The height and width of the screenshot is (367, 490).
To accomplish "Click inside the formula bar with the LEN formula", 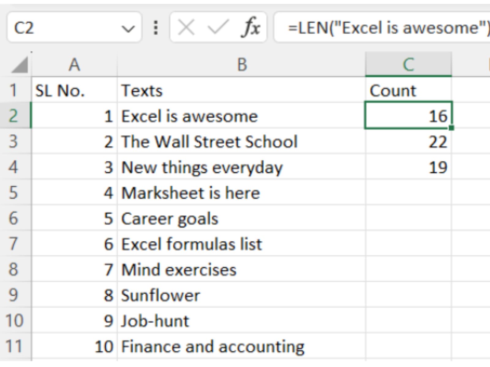I will [x=367, y=28].
